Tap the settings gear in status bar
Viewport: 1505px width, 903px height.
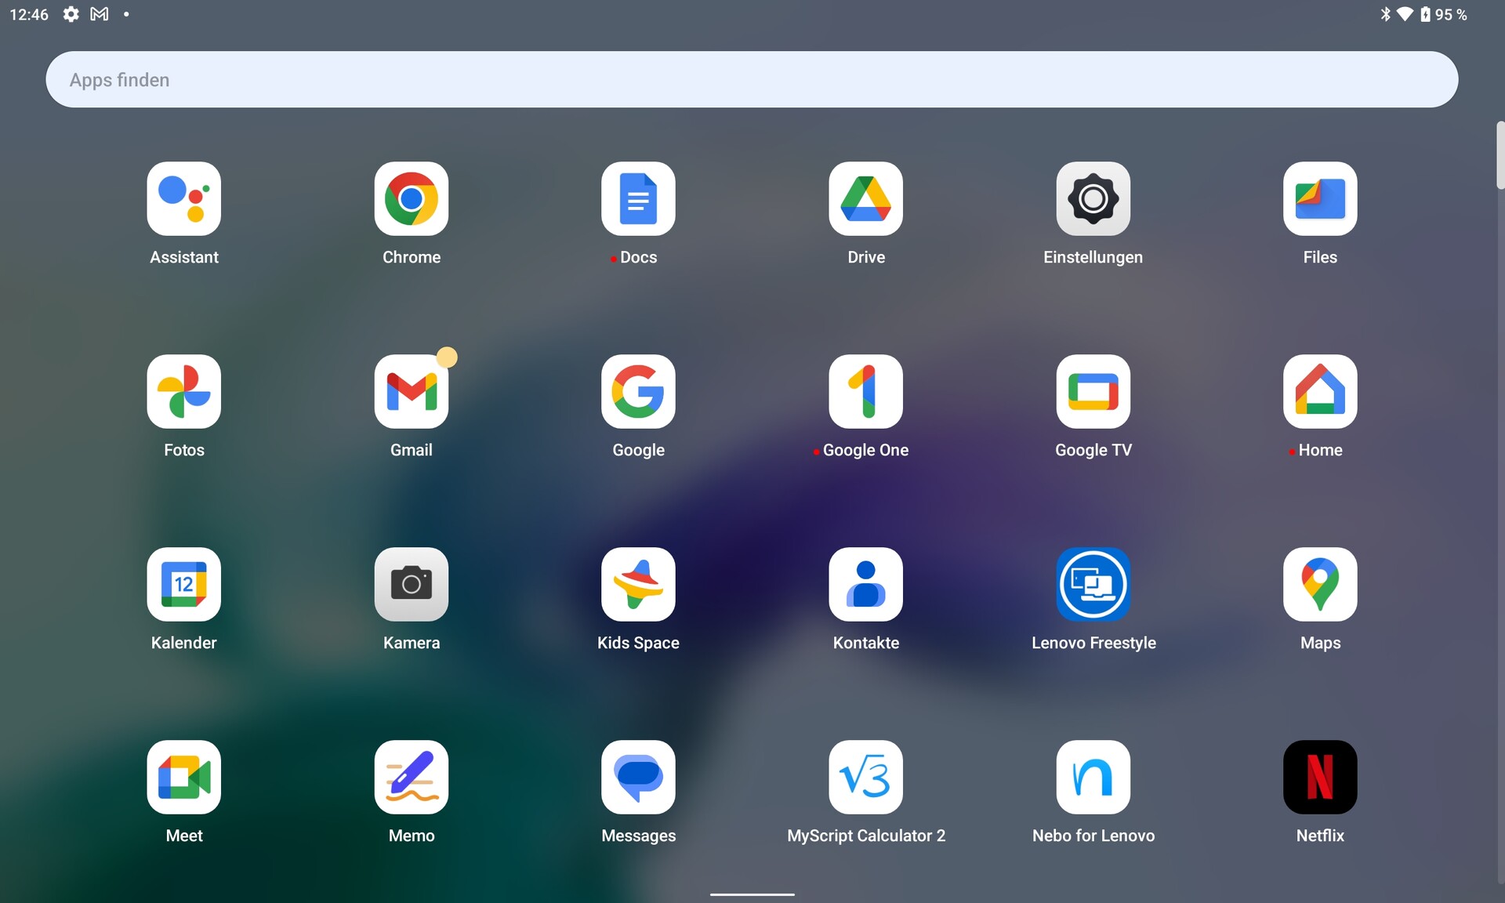(71, 14)
